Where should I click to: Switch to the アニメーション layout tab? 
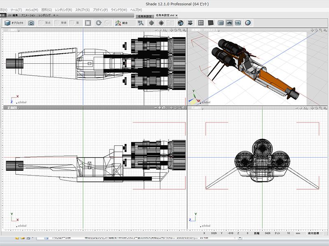click(x=28, y=15)
